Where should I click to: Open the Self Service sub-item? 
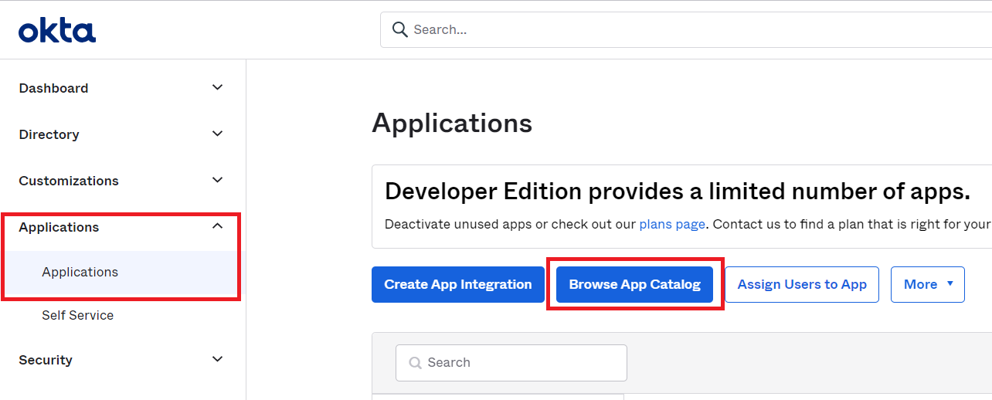[77, 315]
